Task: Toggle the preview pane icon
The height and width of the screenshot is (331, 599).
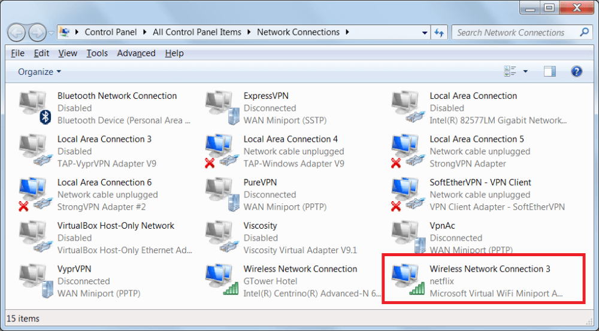Action: pos(550,71)
